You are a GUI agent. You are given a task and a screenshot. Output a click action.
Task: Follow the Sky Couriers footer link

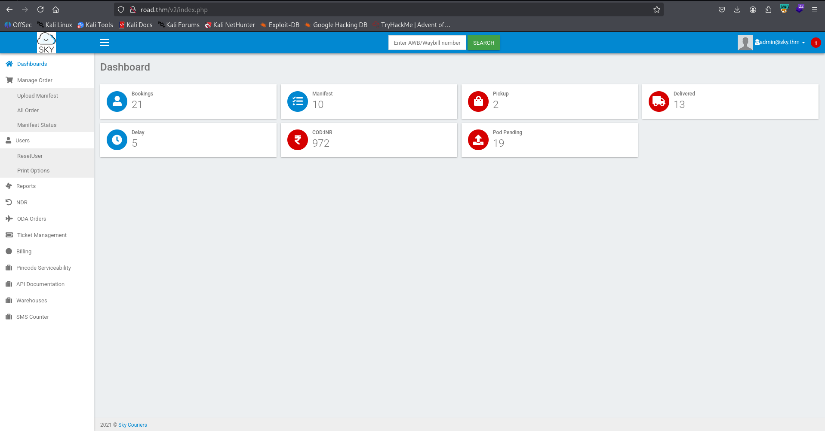coord(132,425)
